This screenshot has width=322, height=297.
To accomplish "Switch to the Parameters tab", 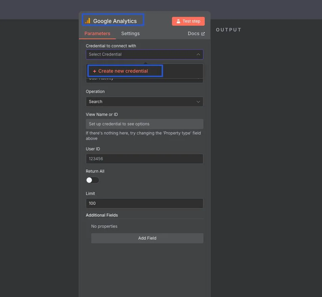I will (97, 33).
